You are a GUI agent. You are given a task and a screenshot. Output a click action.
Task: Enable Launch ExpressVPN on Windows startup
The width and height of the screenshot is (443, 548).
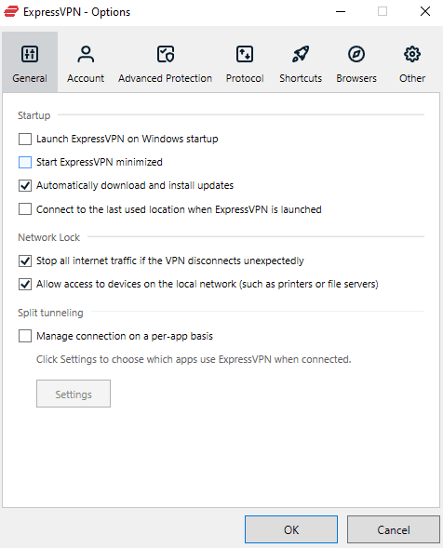tap(25, 140)
